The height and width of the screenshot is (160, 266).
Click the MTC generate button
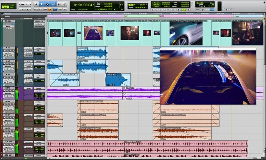(x=231, y=10)
